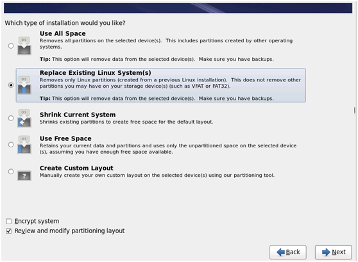This screenshot has height=262, width=358.
Task: Click the Use Free Space disk icon
Action: (24, 145)
